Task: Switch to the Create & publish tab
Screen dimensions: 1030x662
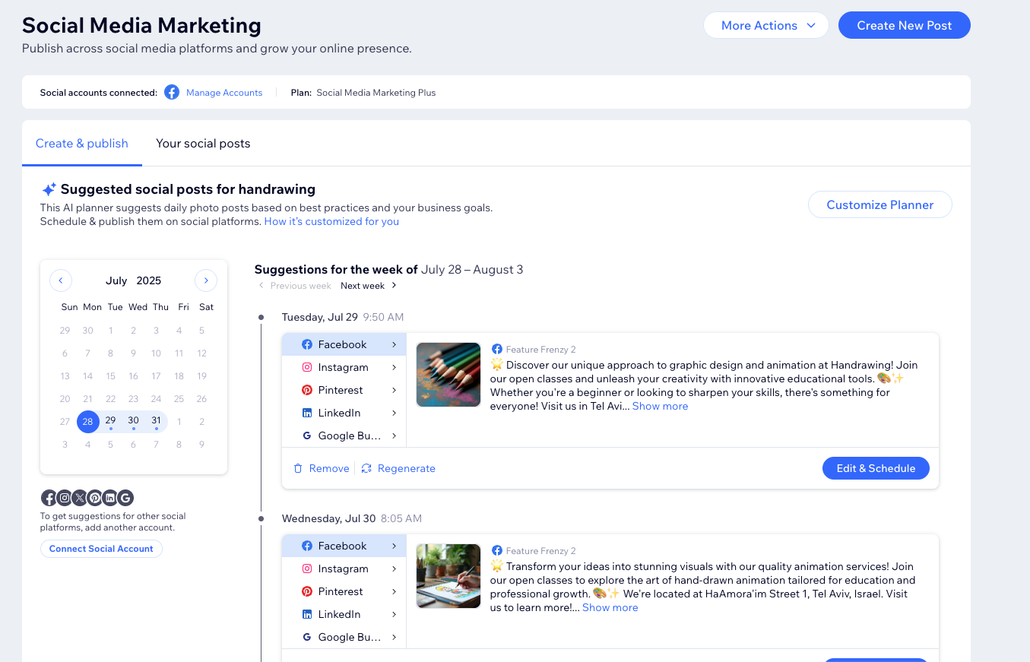Action: click(x=82, y=143)
